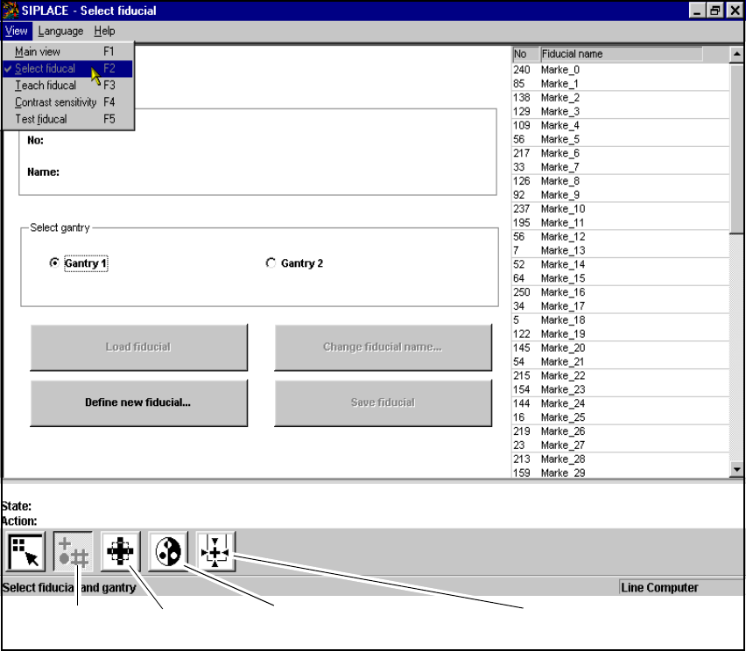Select Marke_3 in the list

621,111
